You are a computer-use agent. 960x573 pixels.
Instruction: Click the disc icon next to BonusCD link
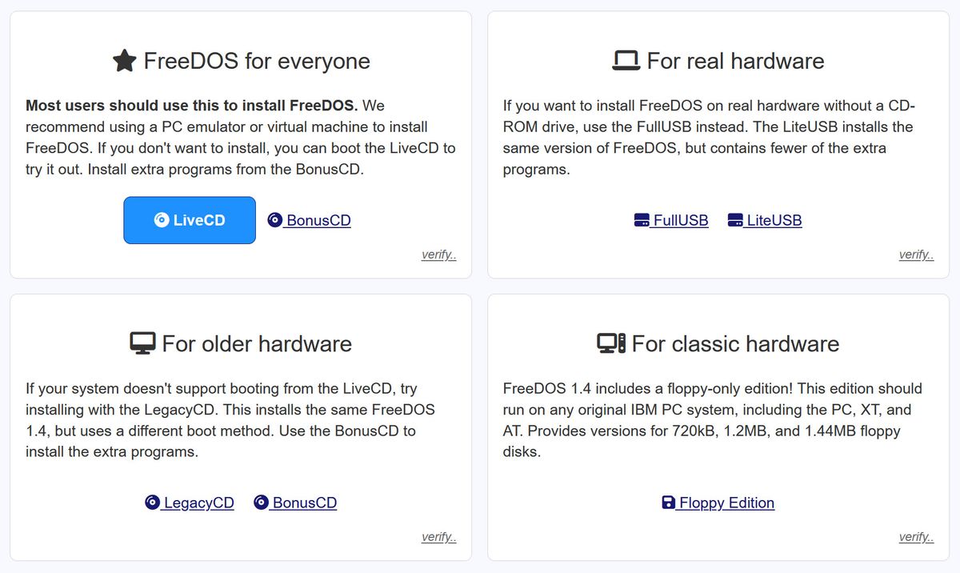[274, 219]
